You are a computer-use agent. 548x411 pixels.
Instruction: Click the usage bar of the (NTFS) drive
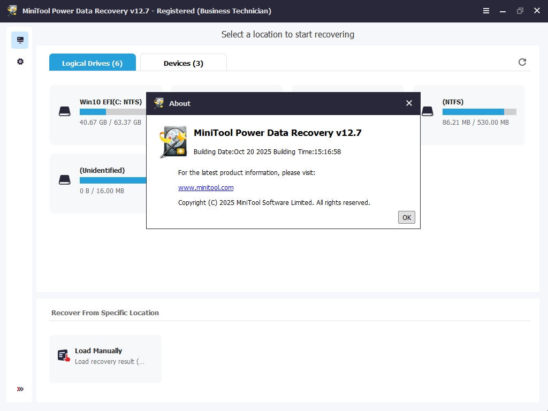click(479, 112)
